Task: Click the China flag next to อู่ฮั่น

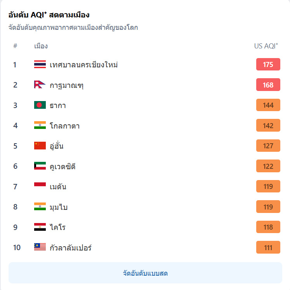Action: point(40,146)
